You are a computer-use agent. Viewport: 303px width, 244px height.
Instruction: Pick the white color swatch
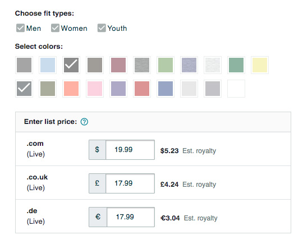coord(236,89)
